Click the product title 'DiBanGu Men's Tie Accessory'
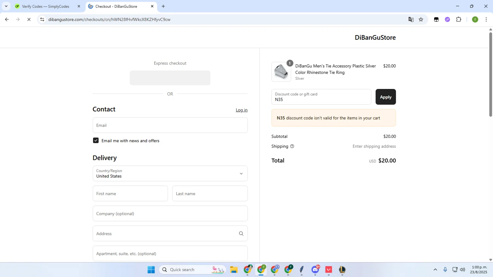This screenshot has height=277, width=493. click(335, 69)
